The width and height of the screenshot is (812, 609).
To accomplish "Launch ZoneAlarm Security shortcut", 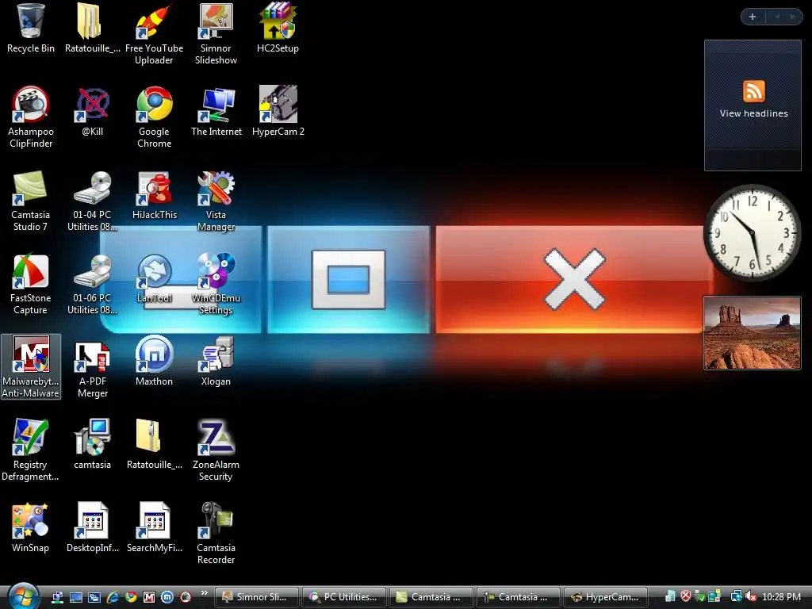I will pyautogui.click(x=216, y=450).
